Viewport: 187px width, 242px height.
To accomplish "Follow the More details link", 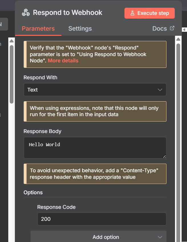I will pyautogui.click(x=63, y=61).
